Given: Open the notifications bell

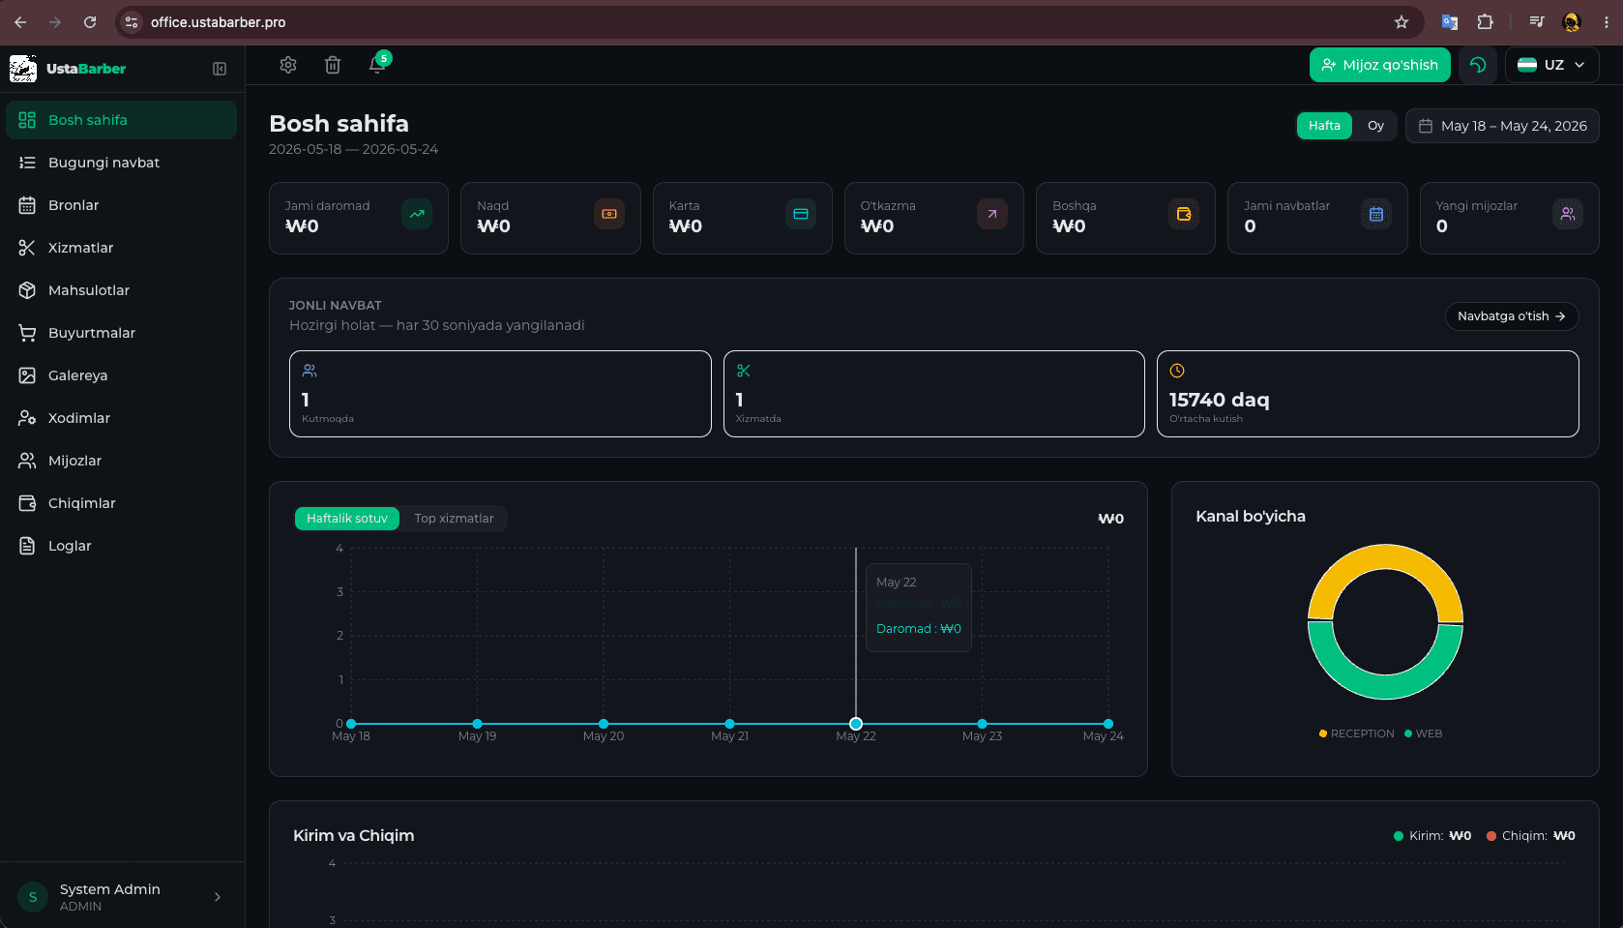Looking at the screenshot, I should [377, 65].
